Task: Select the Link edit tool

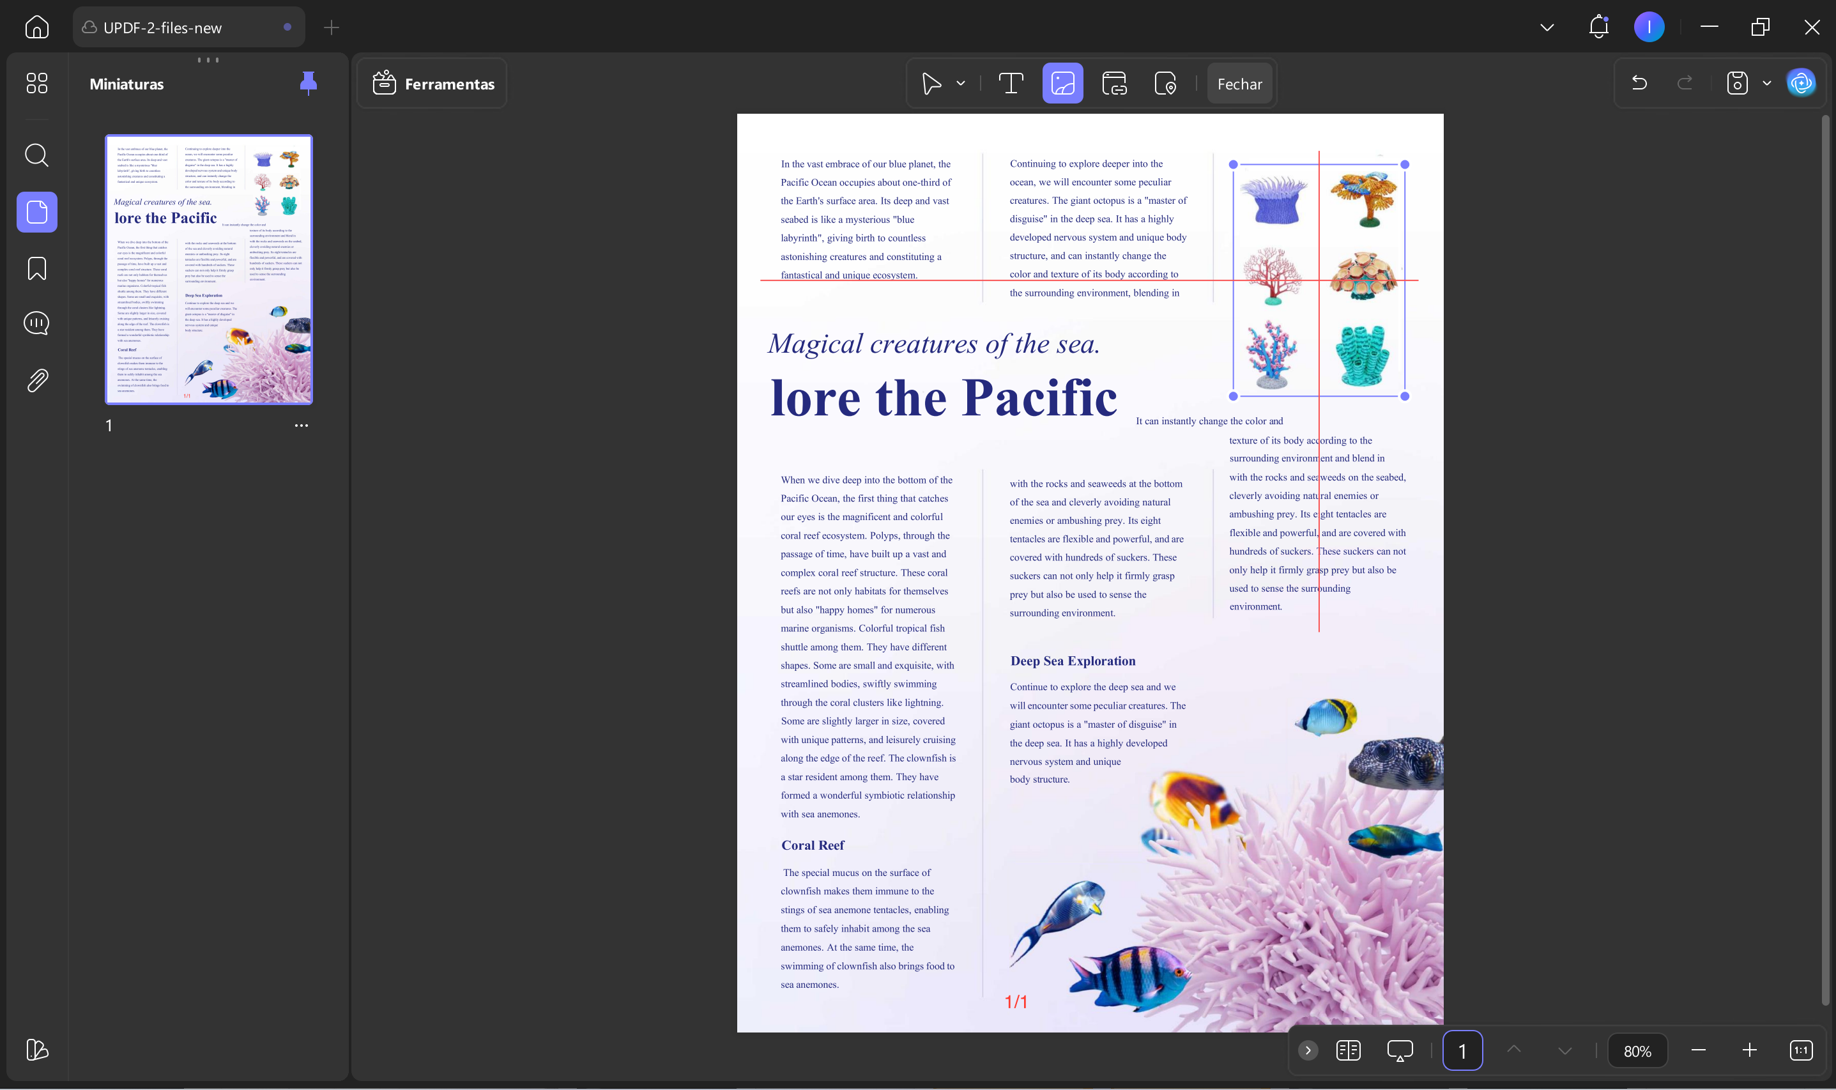Action: [1114, 84]
